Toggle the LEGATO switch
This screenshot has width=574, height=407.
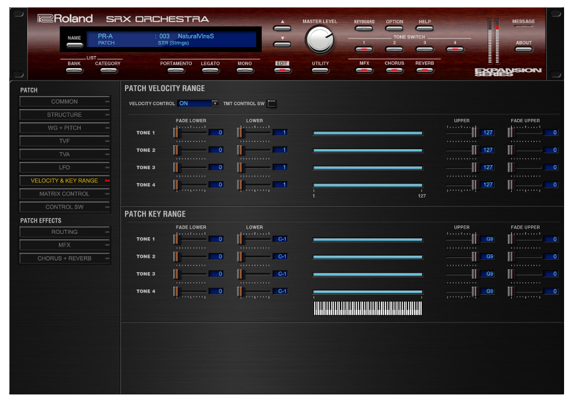click(210, 70)
